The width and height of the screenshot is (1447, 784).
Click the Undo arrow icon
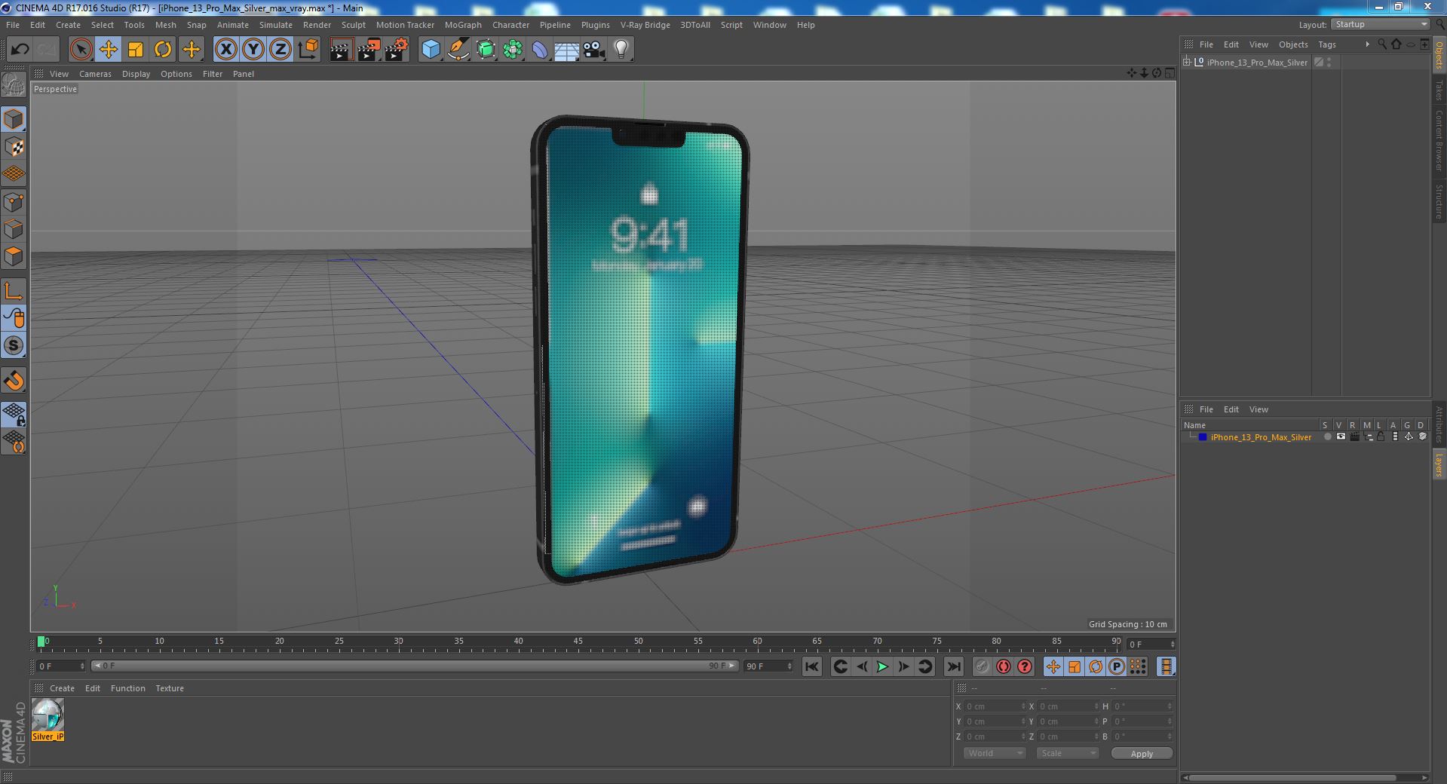pyautogui.click(x=20, y=50)
